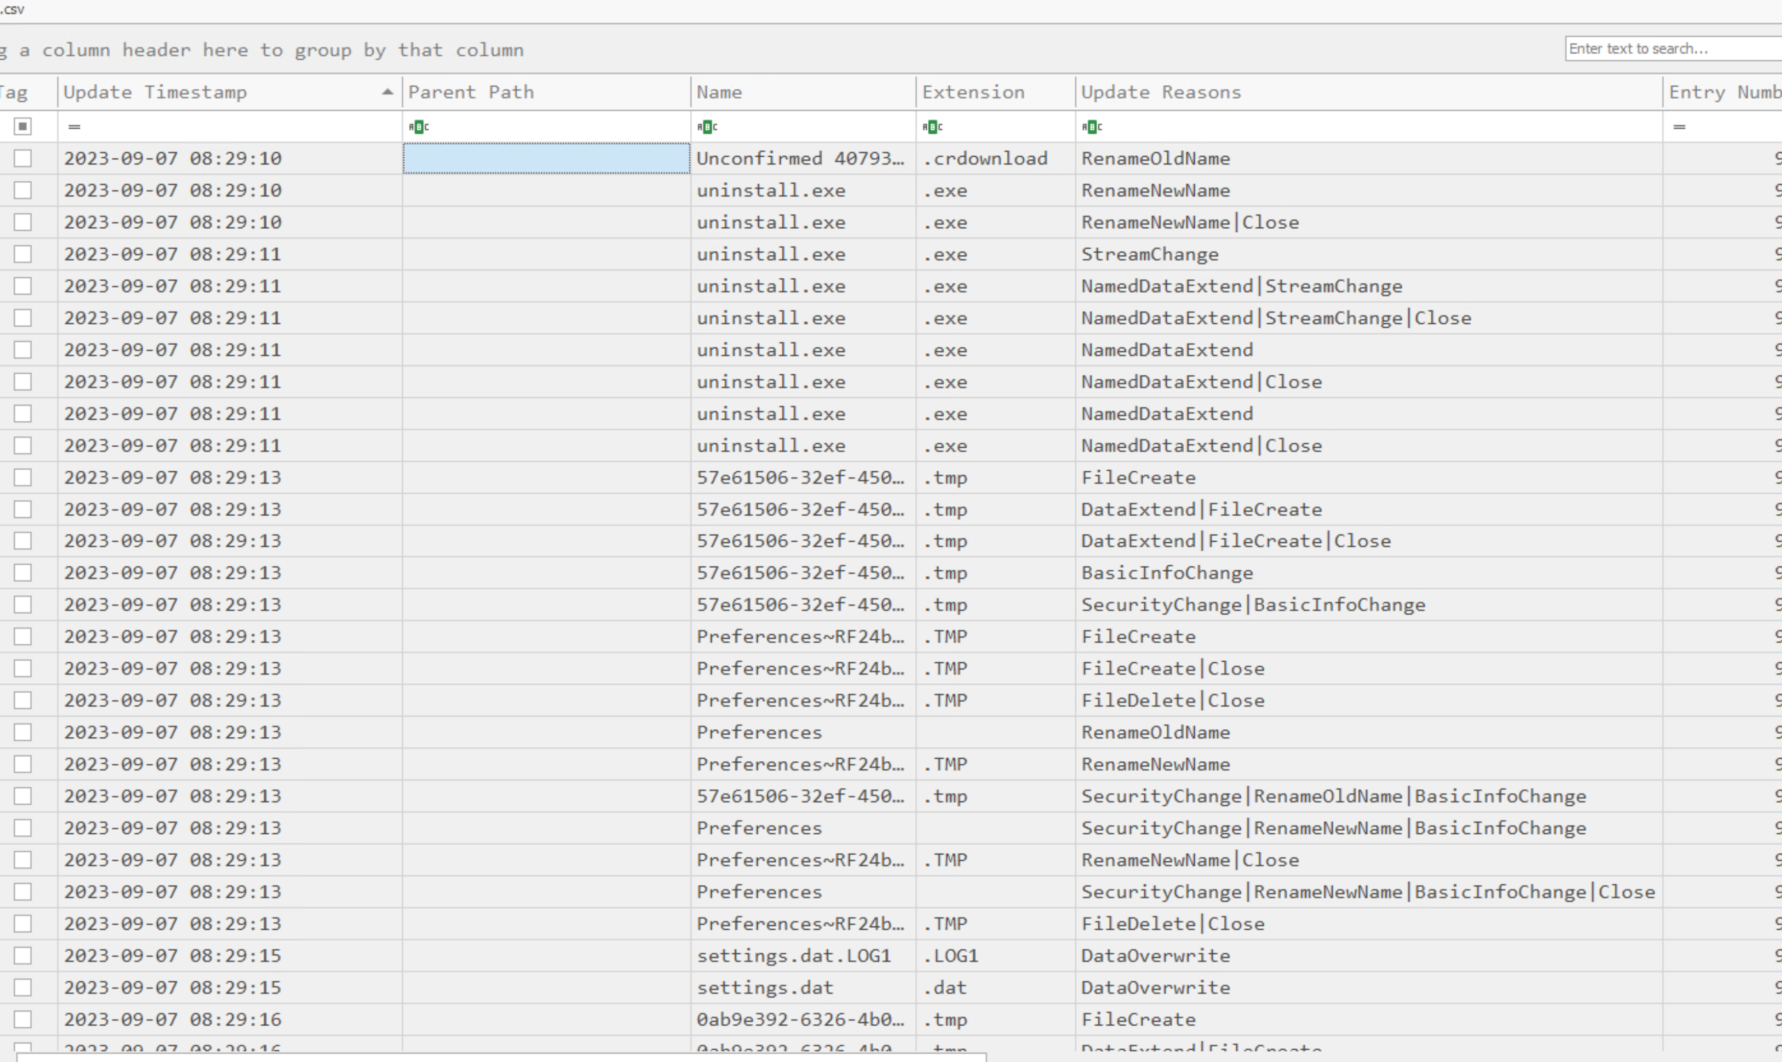Check tag box for settings.dat DataOverwrite row
Image resolution: width=1782 pixels, height=1062 pixels.
[23, 987]
